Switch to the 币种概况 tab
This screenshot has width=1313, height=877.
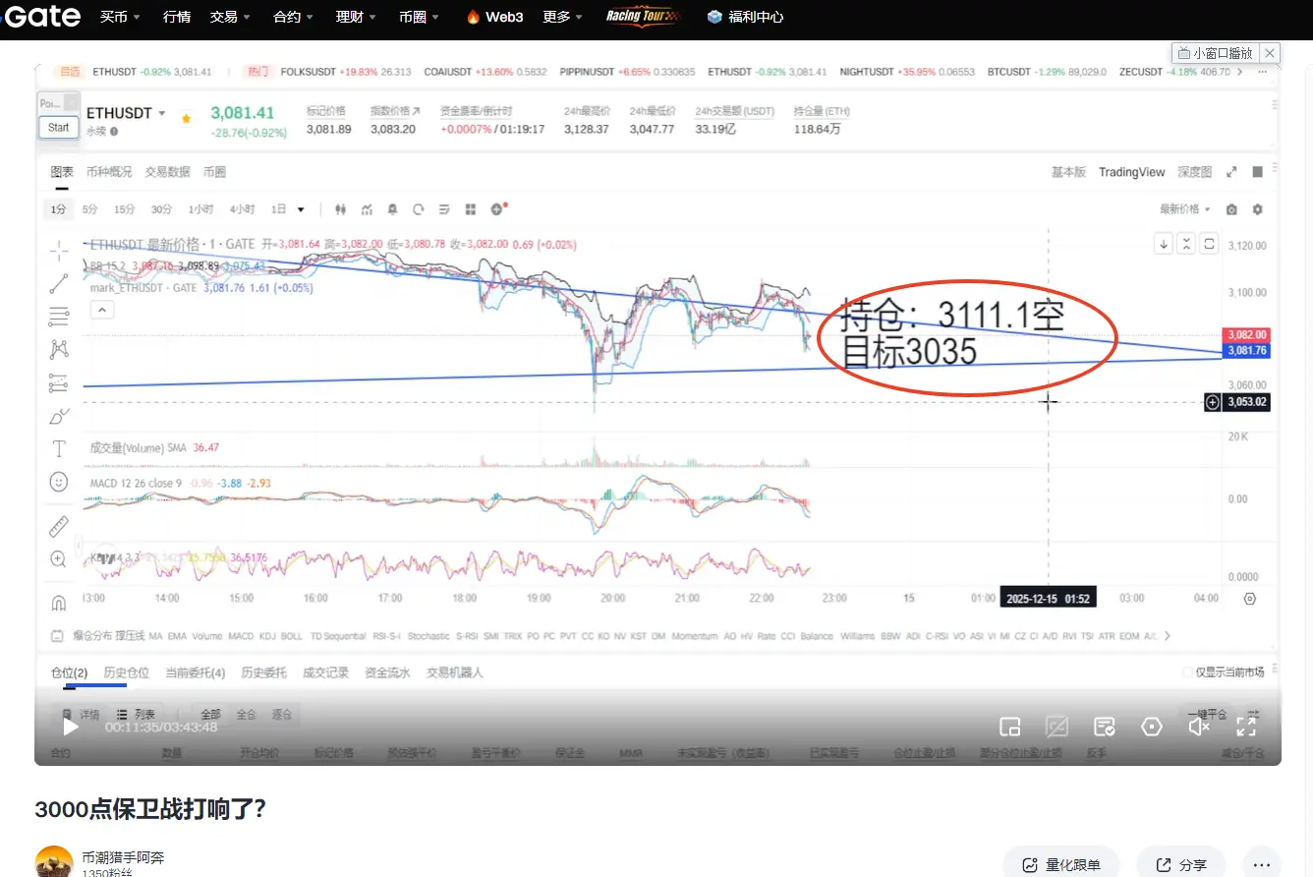pos(108,172)
